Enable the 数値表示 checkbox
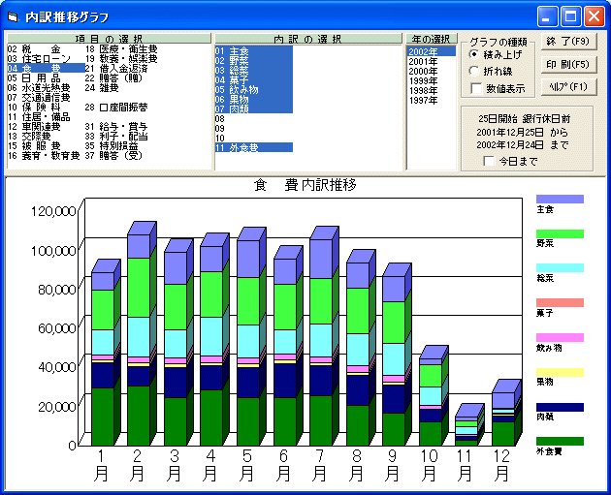Screen dimensions: 611x495 pyautogui.click(x=475, y=88)
